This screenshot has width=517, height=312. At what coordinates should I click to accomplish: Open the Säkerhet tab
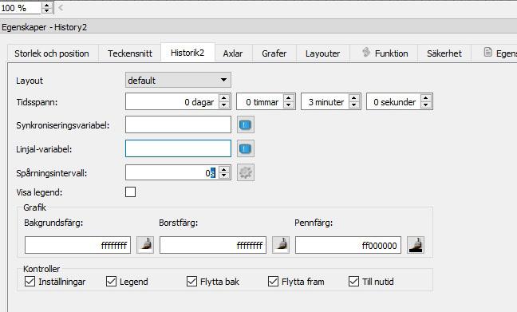444,53
